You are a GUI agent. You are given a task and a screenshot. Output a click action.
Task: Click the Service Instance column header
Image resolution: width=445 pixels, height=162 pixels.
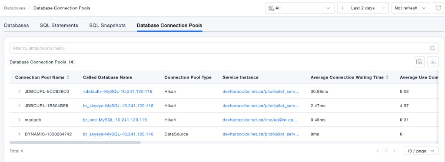point(240,77)
